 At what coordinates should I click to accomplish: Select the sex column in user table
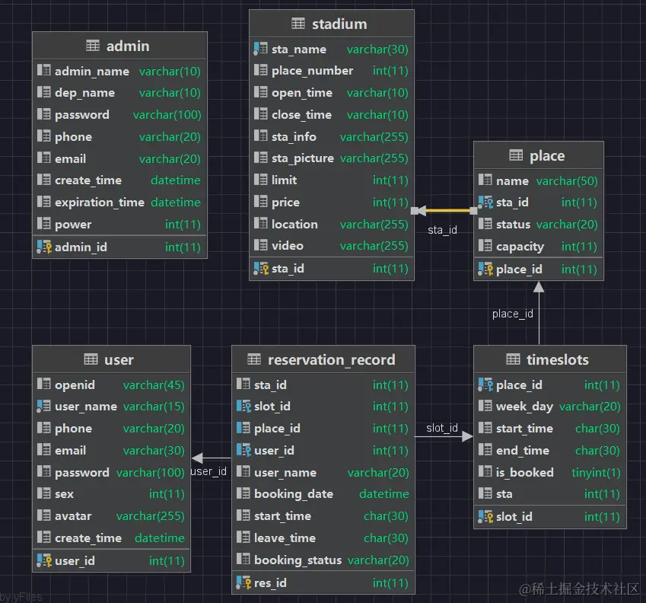(x=111, y=494)
